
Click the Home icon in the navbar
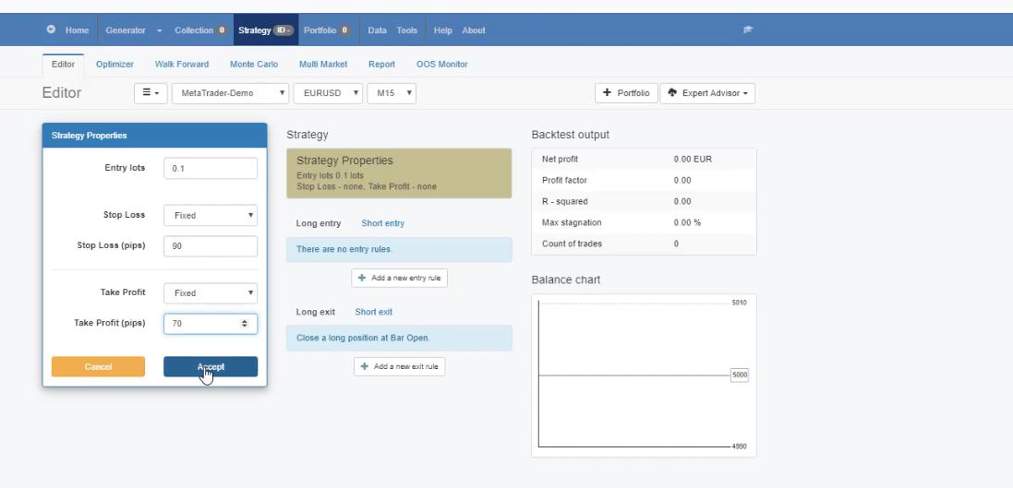coord(52,30)
